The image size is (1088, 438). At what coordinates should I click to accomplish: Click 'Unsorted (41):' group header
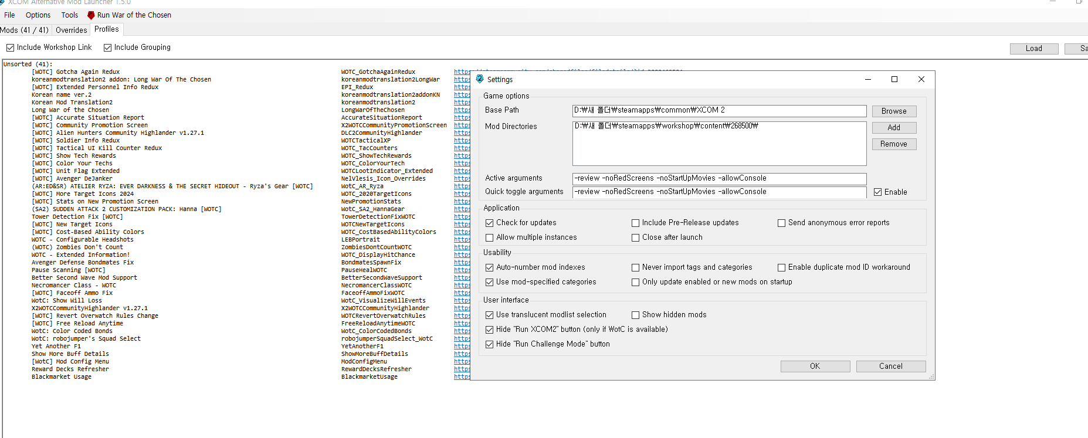coord(28,64)
